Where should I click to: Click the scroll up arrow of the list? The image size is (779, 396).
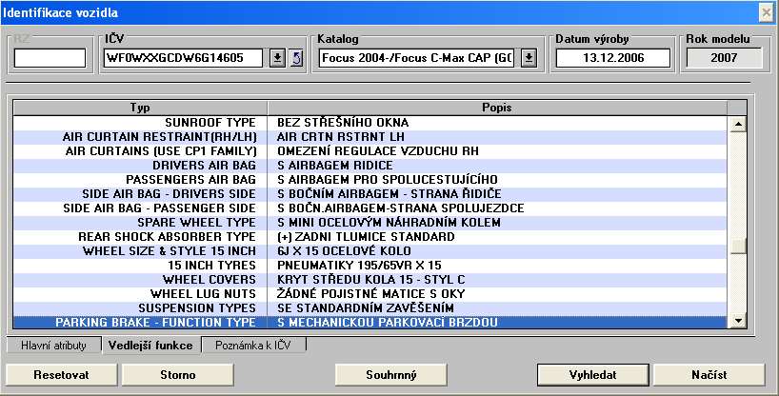(736, 123)
